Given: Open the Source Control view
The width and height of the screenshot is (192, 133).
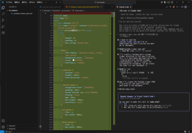Looking at the screenshot, I should pyautogui.click(x=3, y=20).
